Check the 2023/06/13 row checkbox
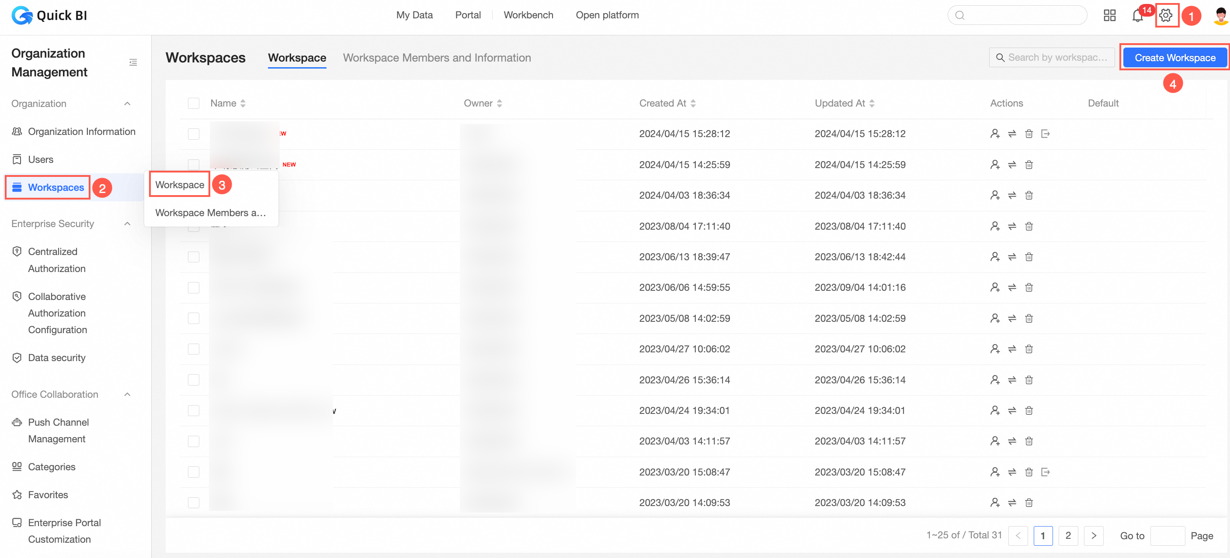The height and width of the screenshot is (558, 1230). click(193, 257)
